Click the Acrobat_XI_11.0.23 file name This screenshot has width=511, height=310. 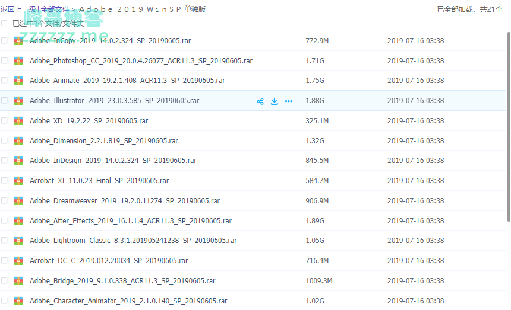tap(99, 181)
